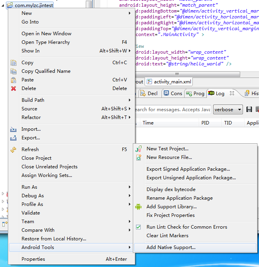Open the Refactor submenu

72,117
